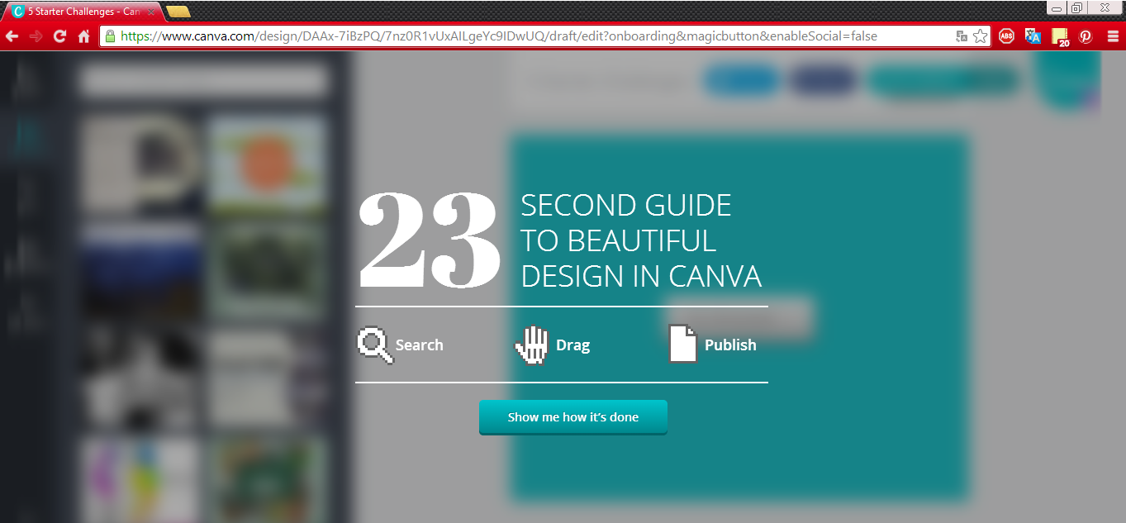Click the green padlock site security icon
1126x523 pixels.
coord(110,36)
